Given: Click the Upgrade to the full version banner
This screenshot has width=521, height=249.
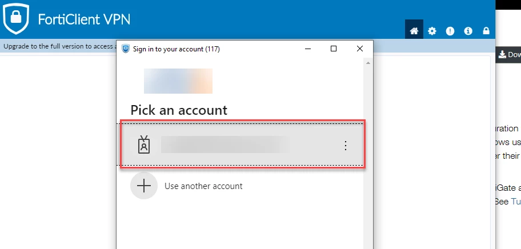Looking at the screenshot, I should (x=60, y=46).
